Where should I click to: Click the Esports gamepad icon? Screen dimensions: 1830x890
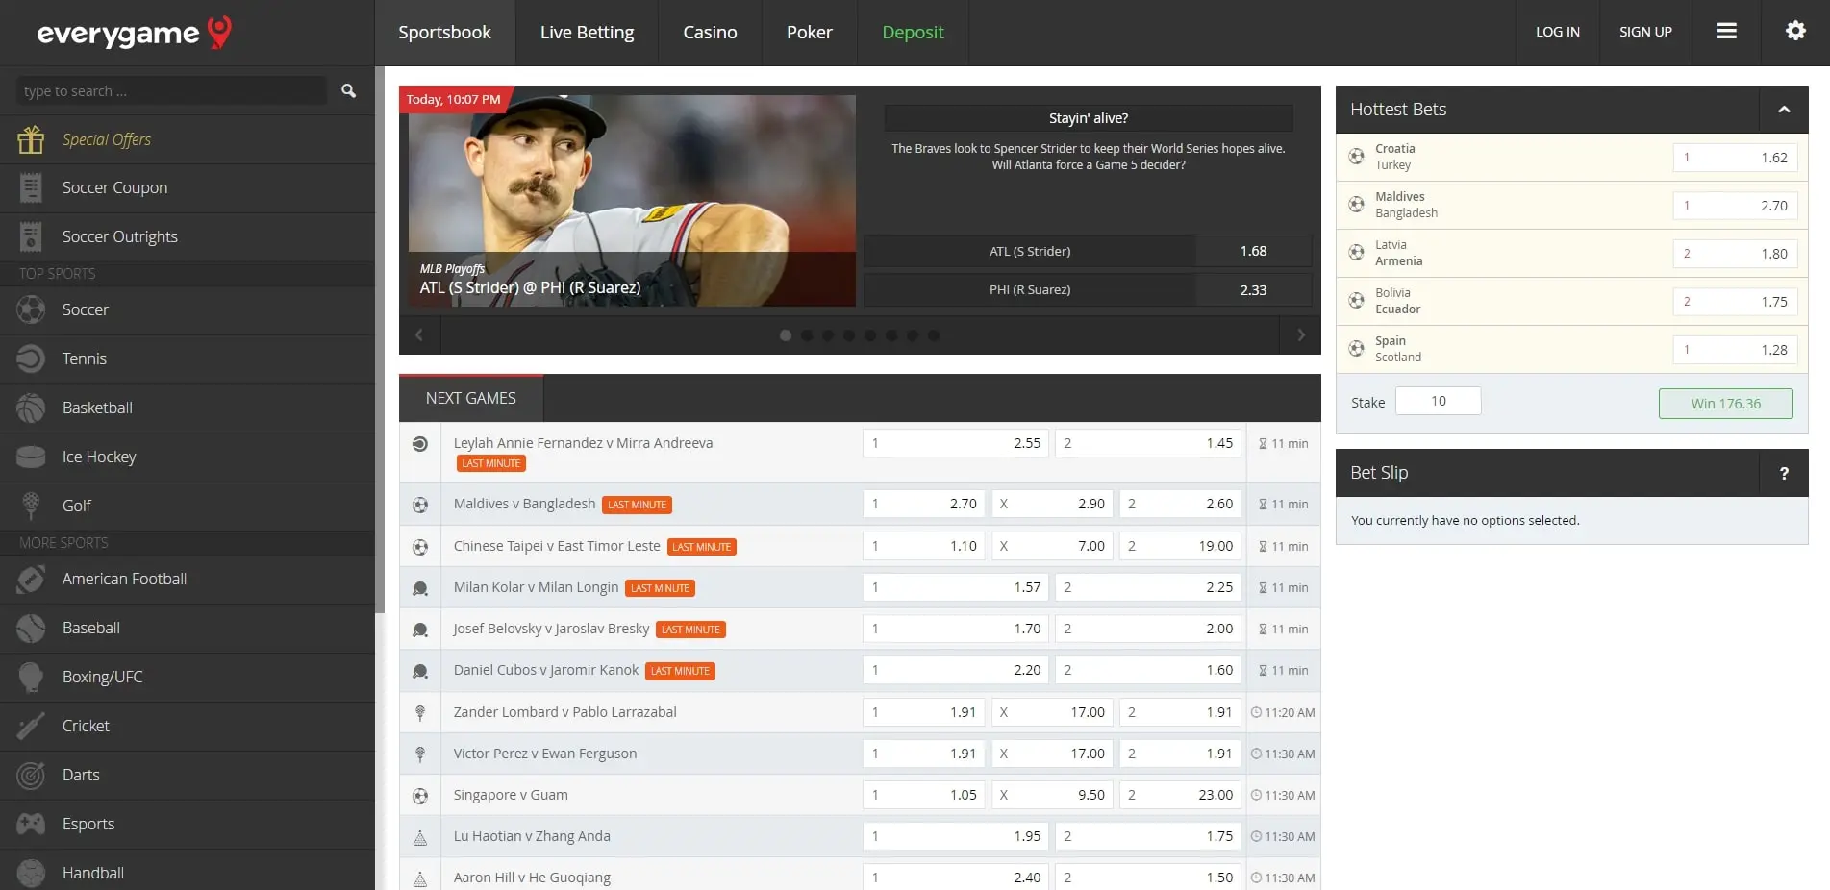(31, 825)
